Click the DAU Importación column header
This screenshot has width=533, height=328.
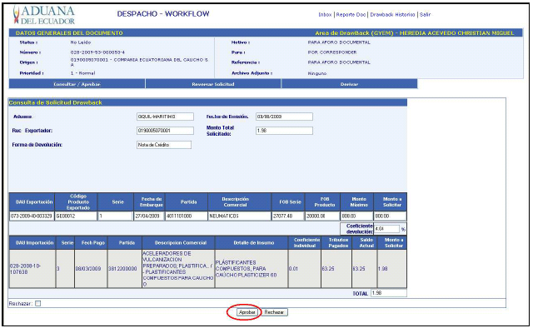point(32,243)
